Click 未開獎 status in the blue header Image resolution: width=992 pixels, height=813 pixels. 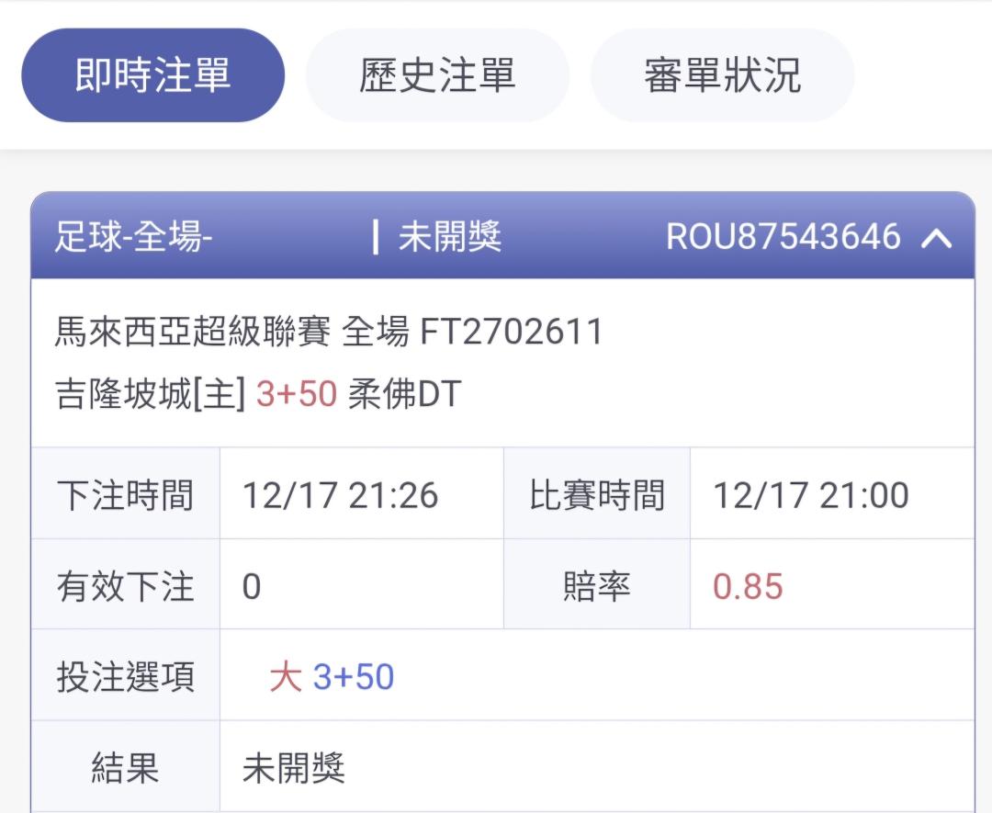pos(449,237)
